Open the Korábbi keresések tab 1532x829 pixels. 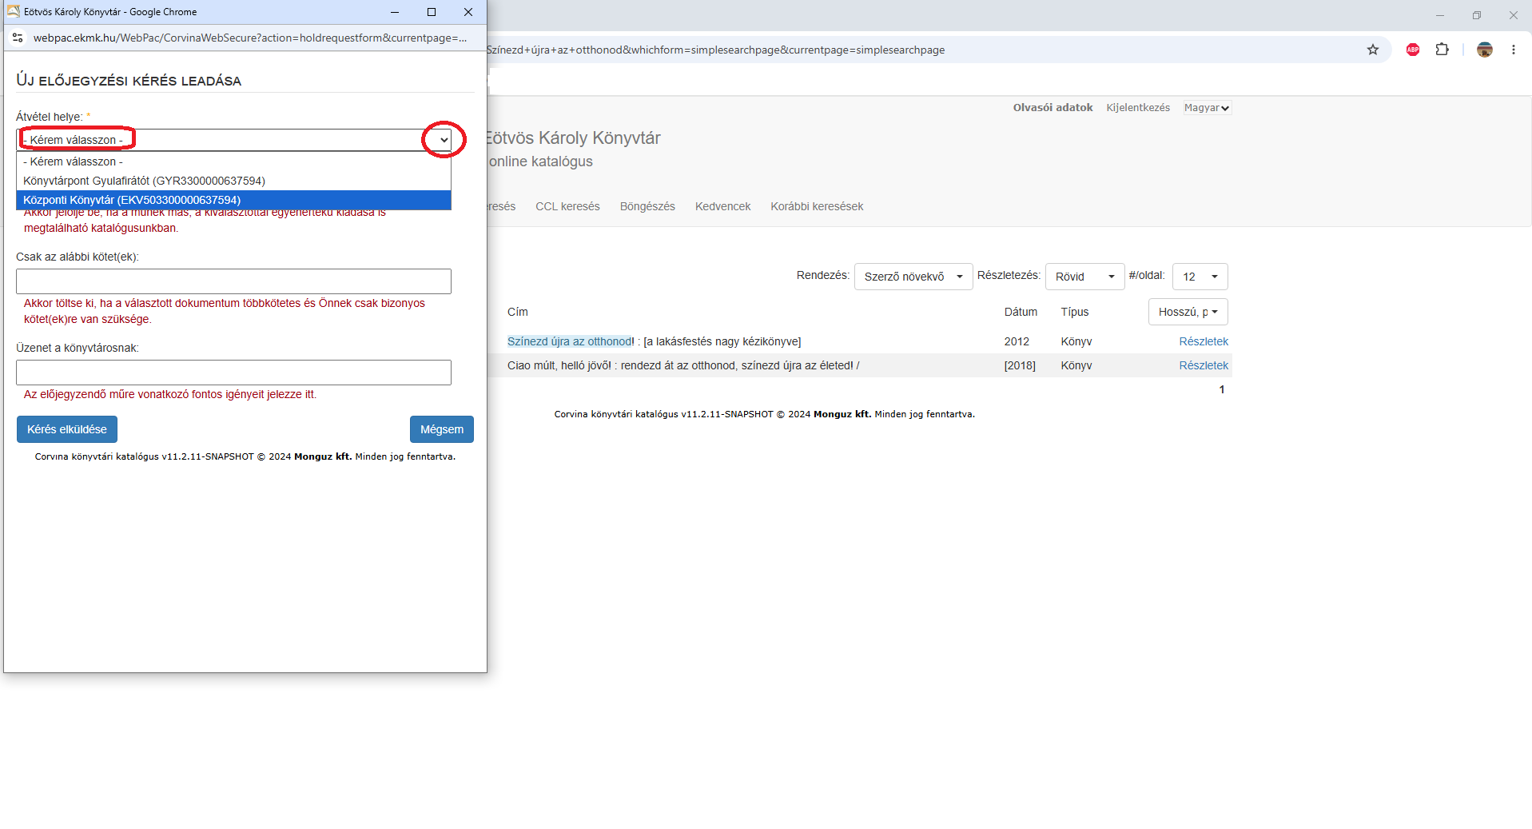tap(817, 206)
